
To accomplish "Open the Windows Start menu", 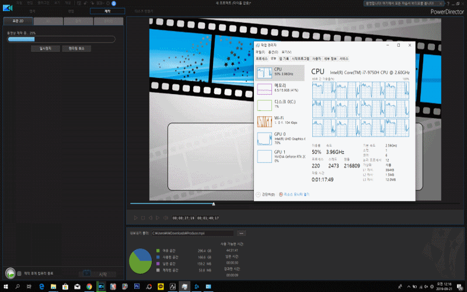I will [x=6, y=287].
